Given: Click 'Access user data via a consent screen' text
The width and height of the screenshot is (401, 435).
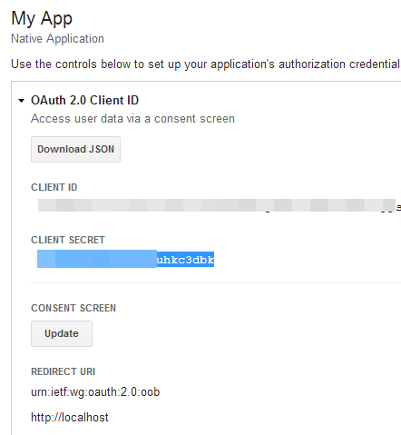Looking at the screenshot, I should (x=132, y=119).
